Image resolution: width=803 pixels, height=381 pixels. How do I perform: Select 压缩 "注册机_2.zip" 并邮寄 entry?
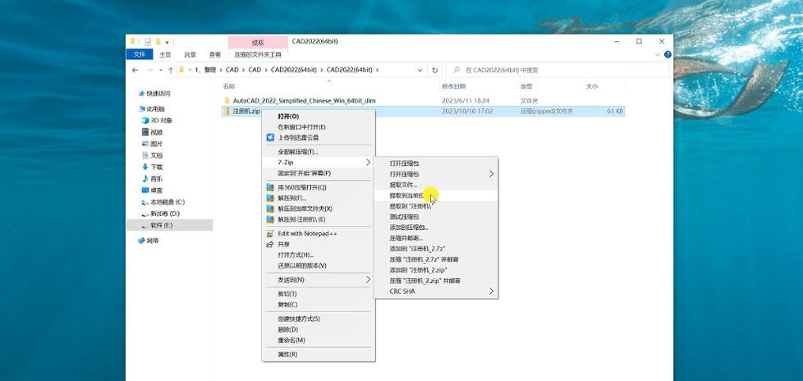pyautogui.click(x=425, y=281)
